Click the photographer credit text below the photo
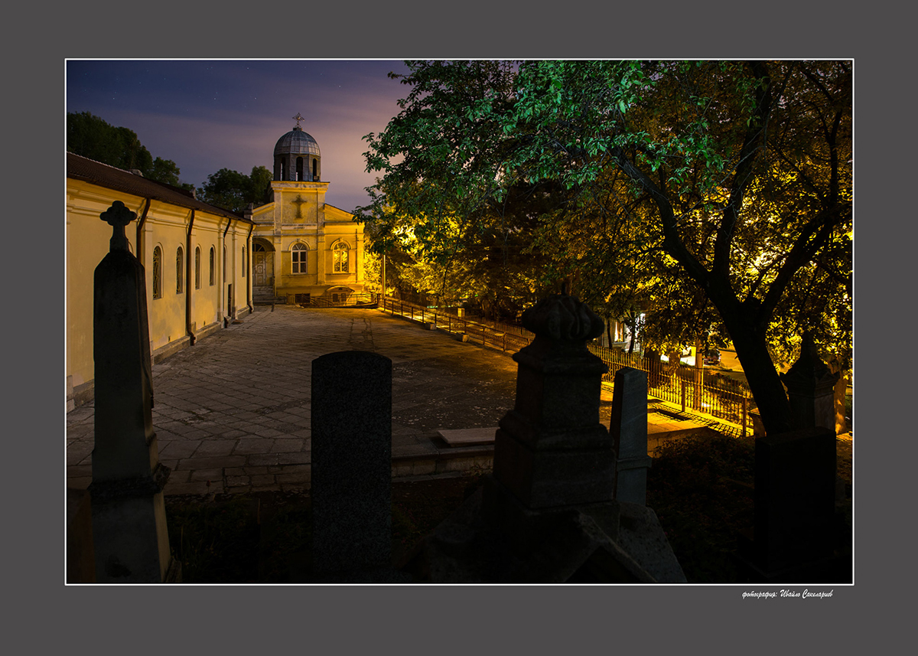Screen dimensions: 918x656 click(786, 594)
